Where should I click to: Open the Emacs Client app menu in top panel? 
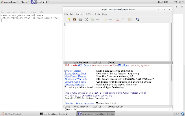(40, 2)
